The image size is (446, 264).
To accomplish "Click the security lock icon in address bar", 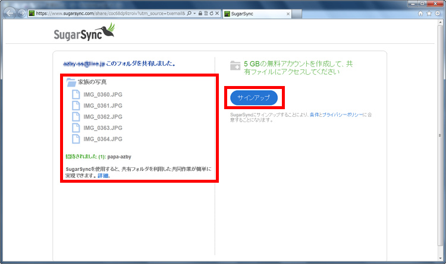I will (x=200, y=13).
